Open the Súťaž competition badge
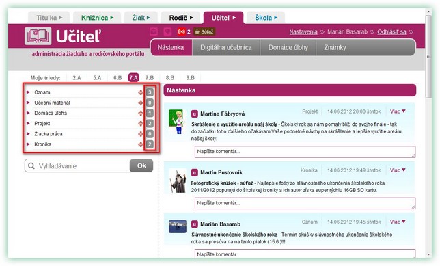 pos(204,31)
